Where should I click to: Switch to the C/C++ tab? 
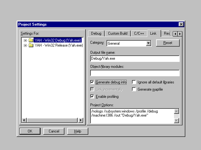point(139,33)
